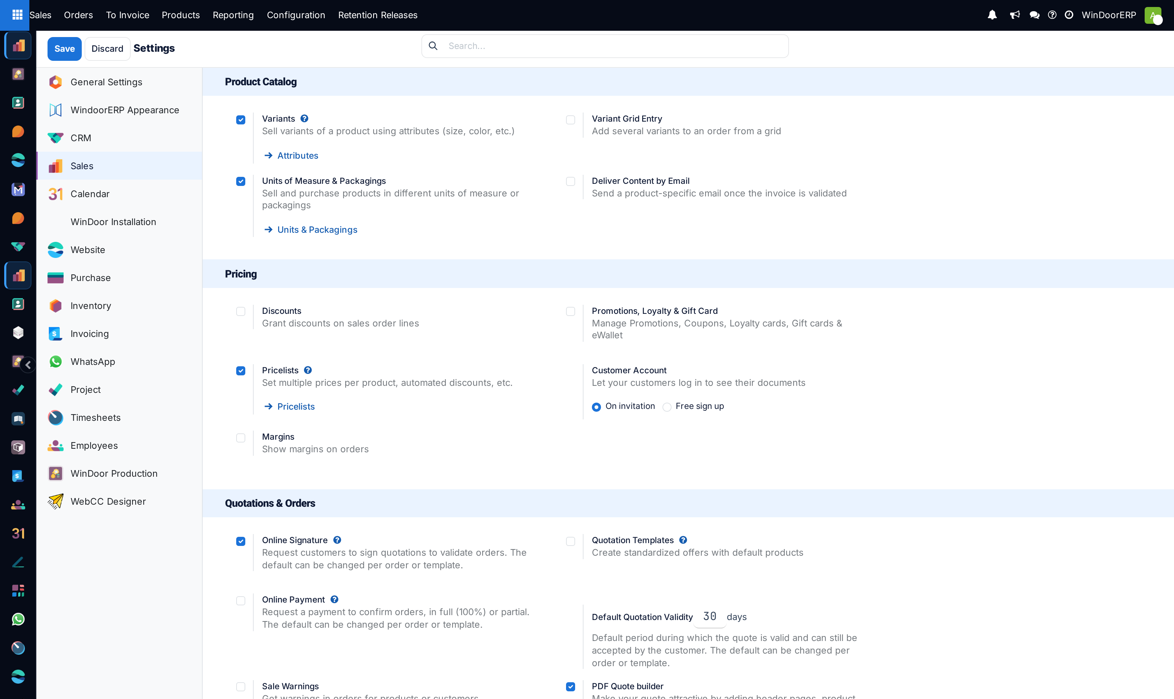Enable Promotions, Loyalty & Gift Card
The height and width of the screenshot is (699, 1174).
[570, 311]
